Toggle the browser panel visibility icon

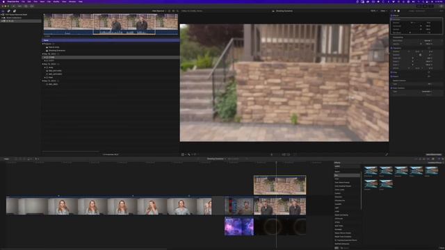point(419,6)
